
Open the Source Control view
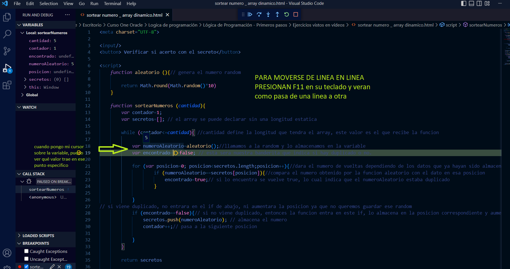[7, 51]
